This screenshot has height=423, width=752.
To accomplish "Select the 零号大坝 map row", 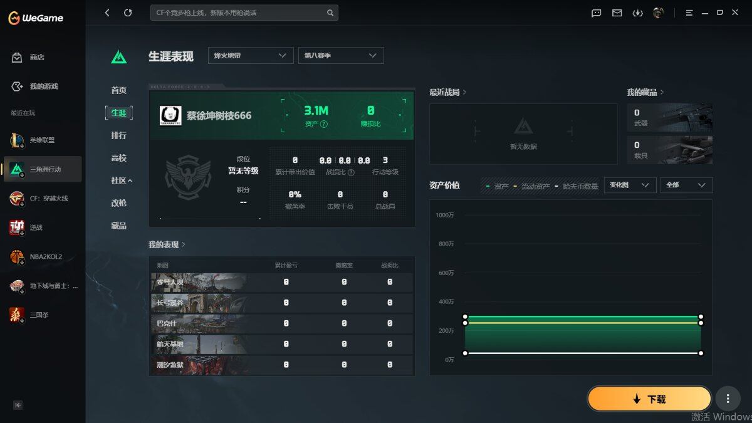I will [x=281, y=283].
